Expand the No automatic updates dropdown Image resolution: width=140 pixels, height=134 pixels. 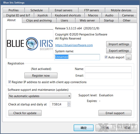(x=40, y=96)
